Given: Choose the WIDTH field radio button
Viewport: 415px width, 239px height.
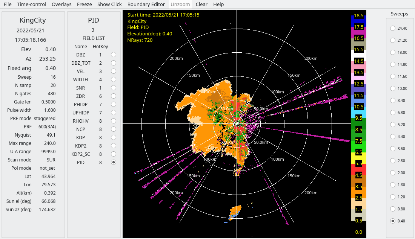Looking at the screenshot, I should tap(114, 80).
